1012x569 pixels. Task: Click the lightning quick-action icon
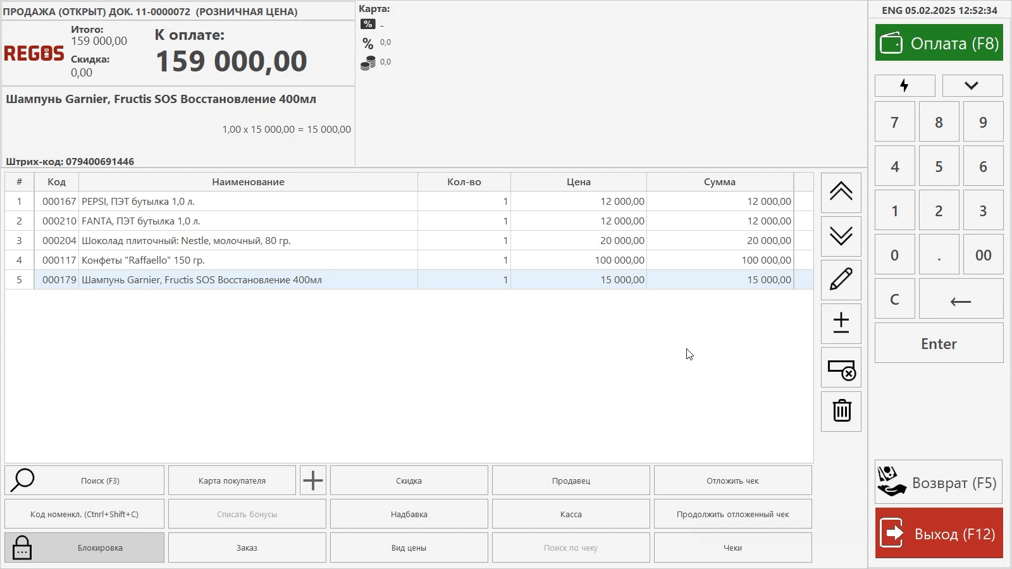[x=904, y=85]
